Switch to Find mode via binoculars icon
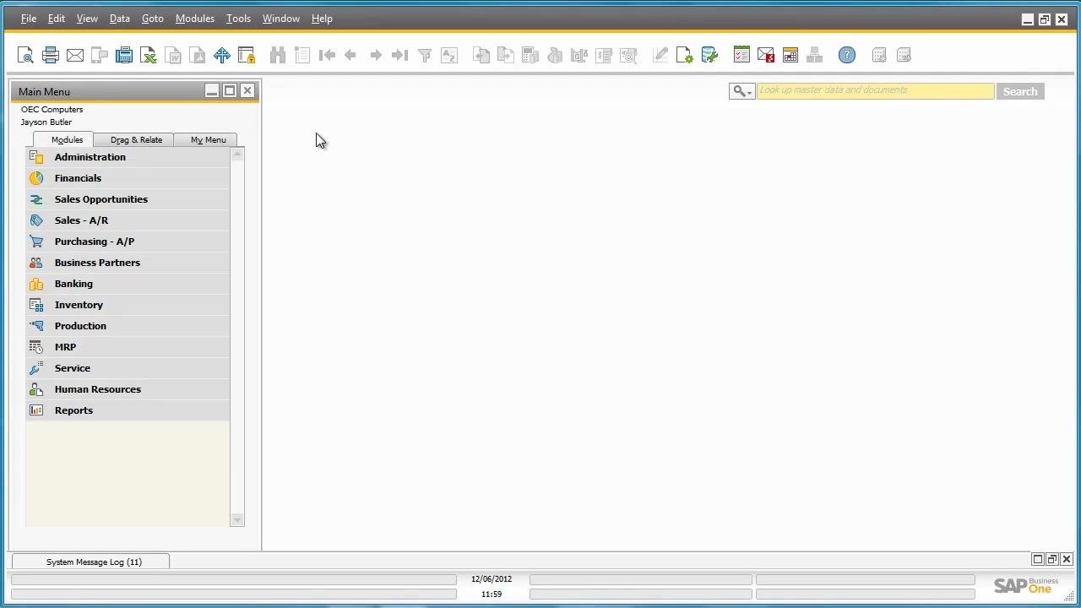Screen dimensions: 1081x608 click(x=278, y=56)
